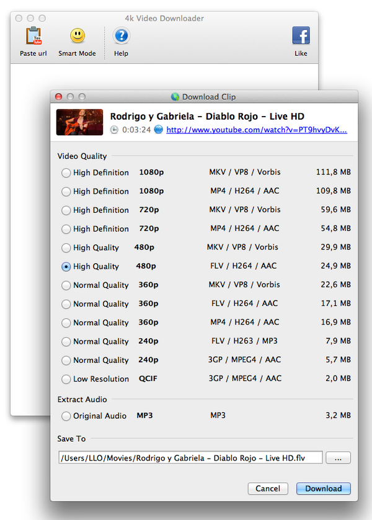Select Original Audio MP3 extraction
Screen dimensions: 372x520
66,416
